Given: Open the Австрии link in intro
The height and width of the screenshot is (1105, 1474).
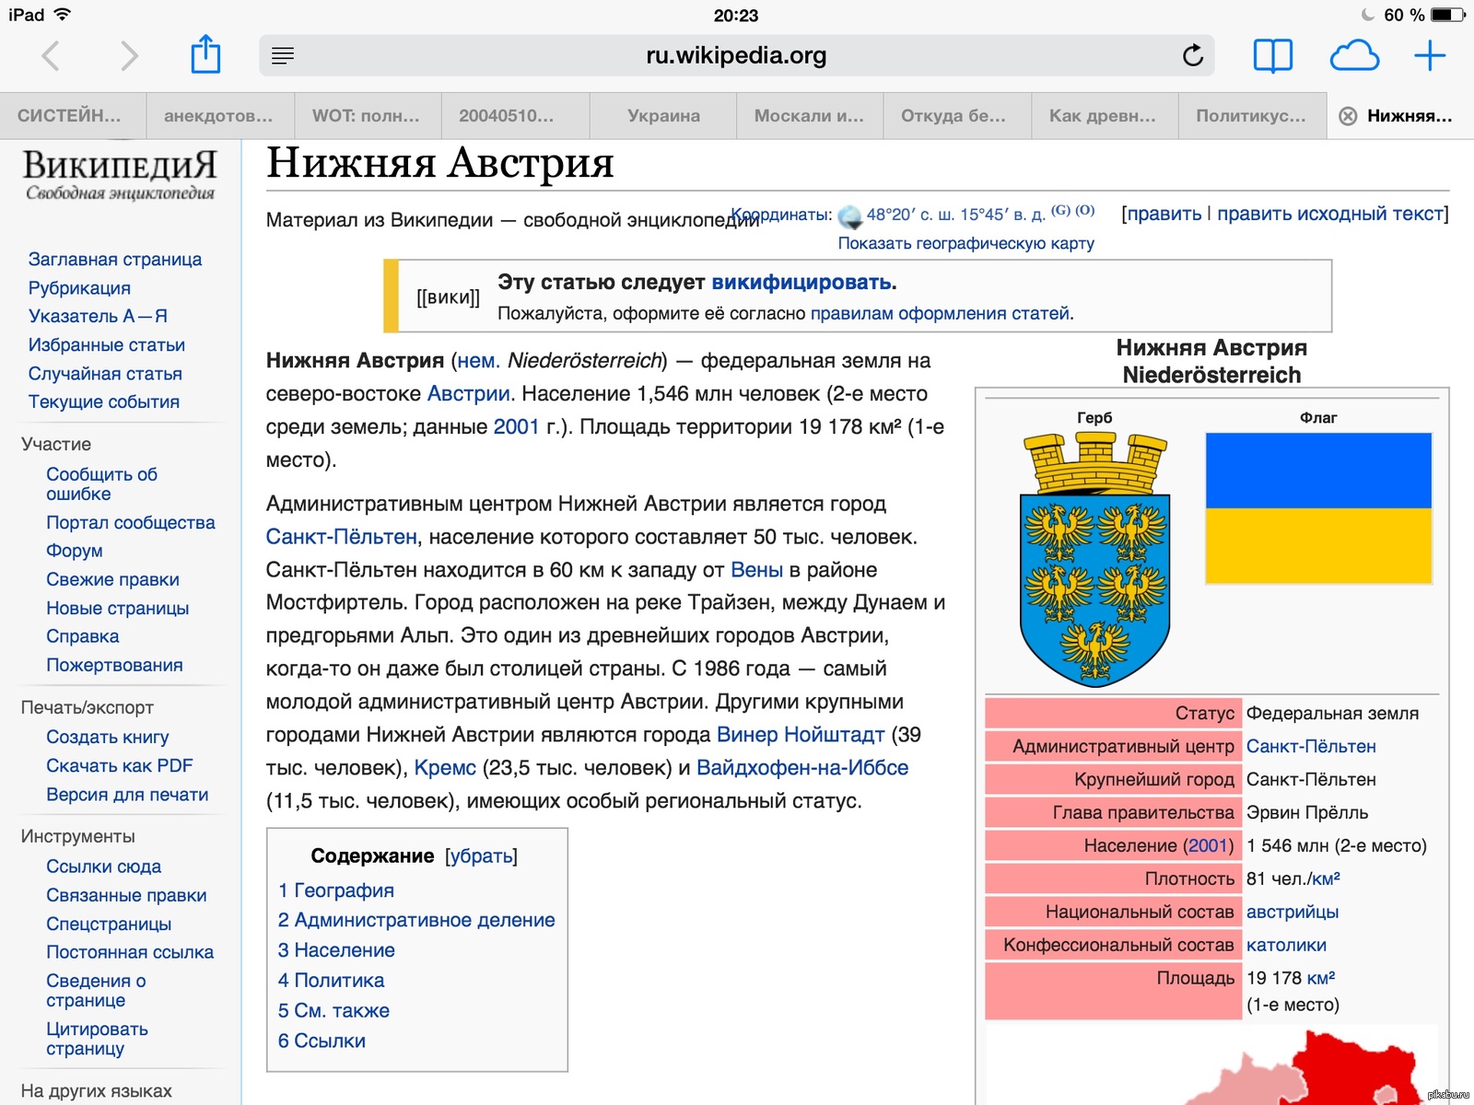Looking at the screenshot, I should click(468, 394).
